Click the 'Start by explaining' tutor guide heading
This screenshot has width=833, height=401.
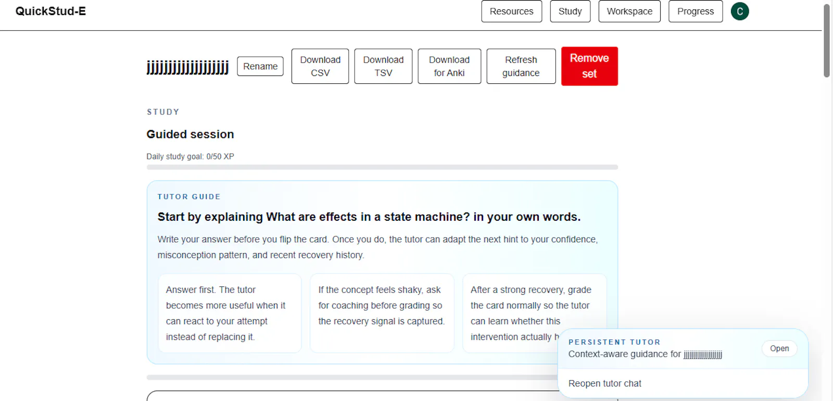coord(369,217)
